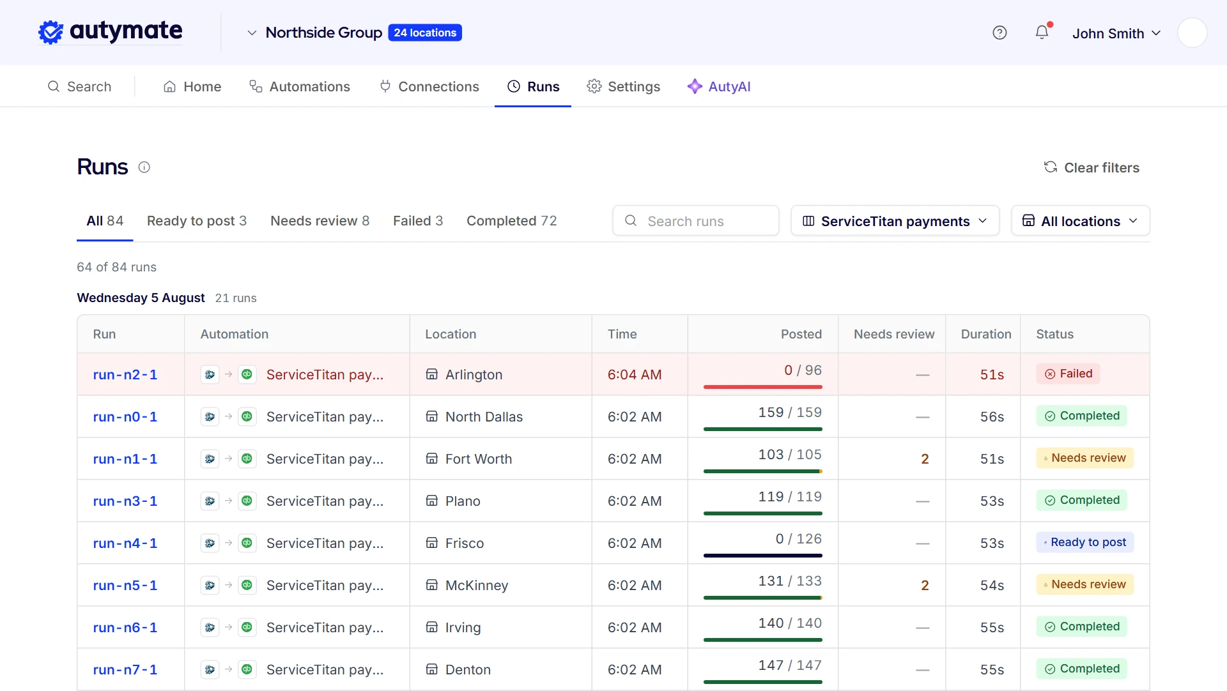The width and height of the screenshot is (1227, 691).
Task: Click the red progress bar for Arlington run
Action: (762, 387)
